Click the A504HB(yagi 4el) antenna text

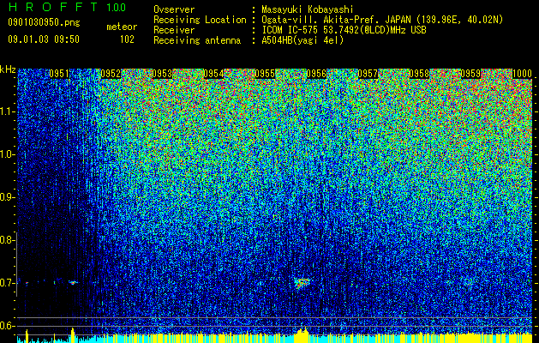(302, 40)
